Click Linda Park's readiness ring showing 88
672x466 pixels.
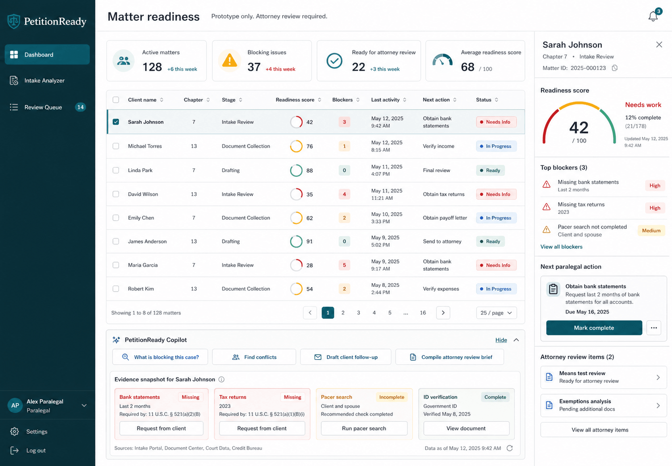pyautogui.click(x=296, y=170)
